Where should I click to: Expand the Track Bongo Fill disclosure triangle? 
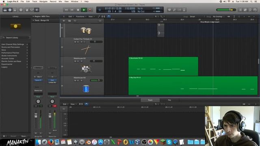pyautogui.click(x=33, y=20)
